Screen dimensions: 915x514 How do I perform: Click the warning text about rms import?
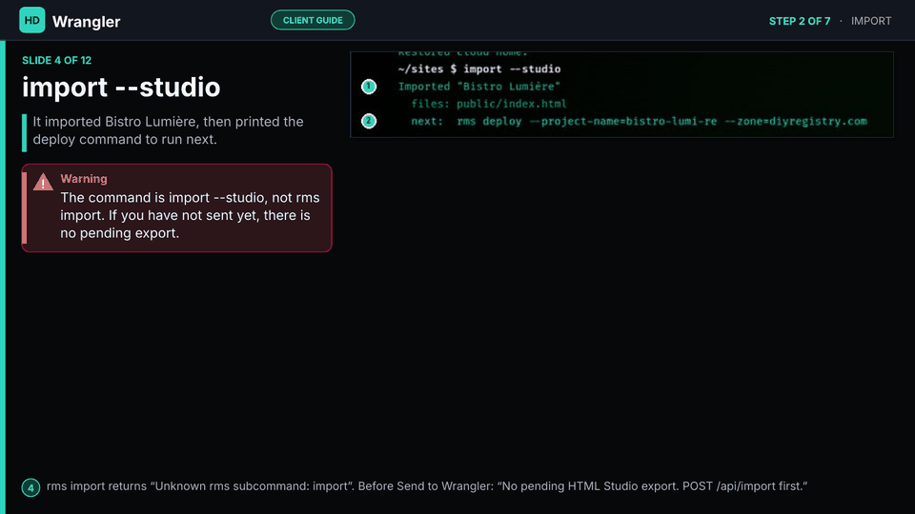click(x=191, y=215)
